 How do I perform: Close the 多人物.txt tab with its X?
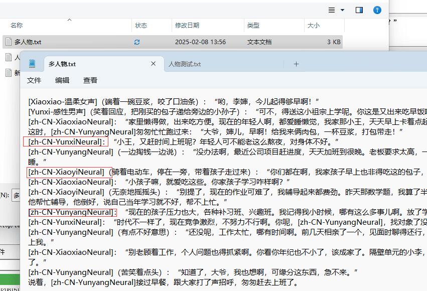[154, 64]
